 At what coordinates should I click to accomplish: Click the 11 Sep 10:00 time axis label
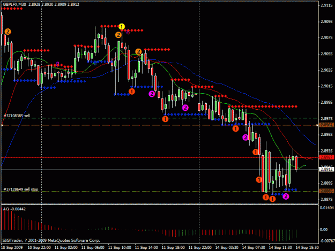click(120, 248)
